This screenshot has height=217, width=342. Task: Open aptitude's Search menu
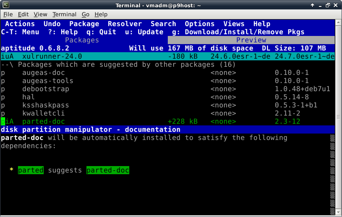click(163, 24)
